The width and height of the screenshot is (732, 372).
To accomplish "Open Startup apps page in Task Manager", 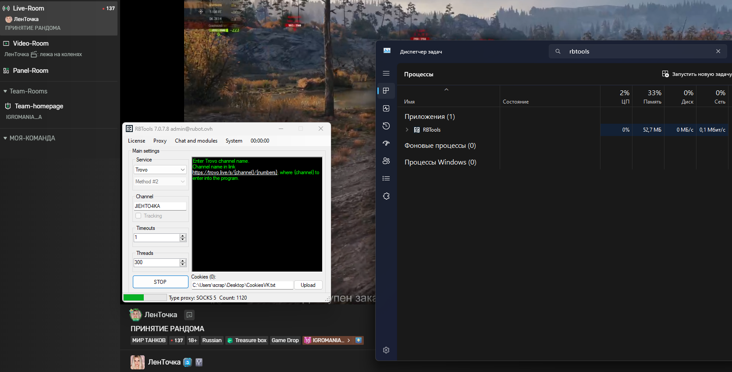I will click(386, 143).
